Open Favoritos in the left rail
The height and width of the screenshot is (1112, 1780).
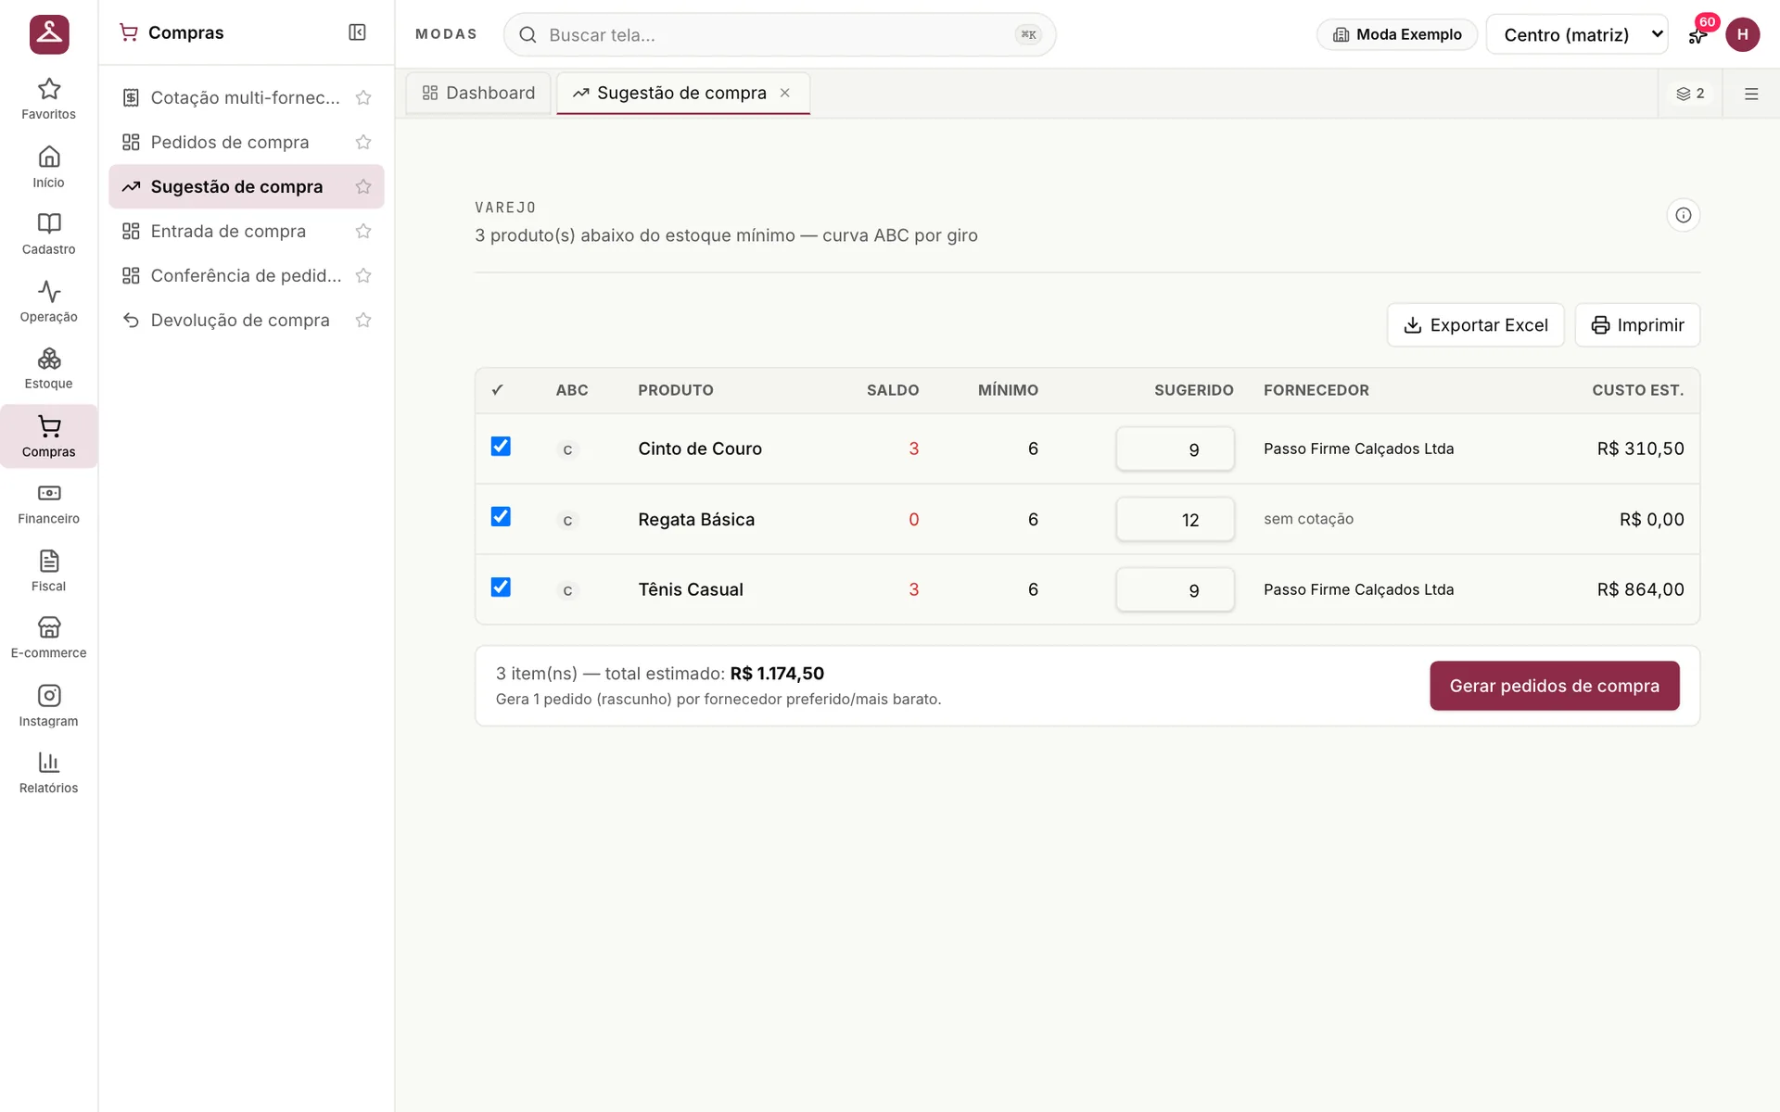tap(48, 99)
